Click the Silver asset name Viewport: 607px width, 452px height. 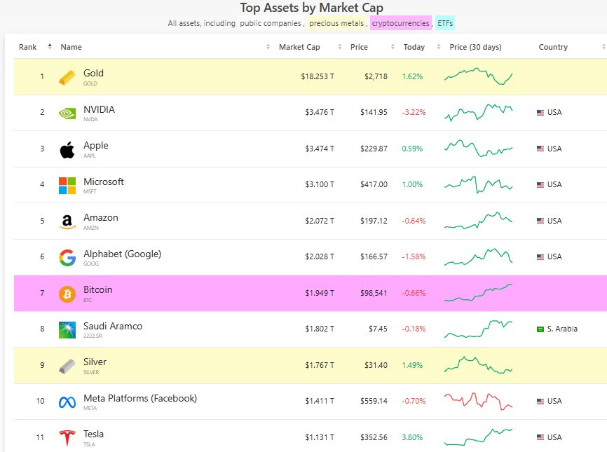point(95,362)
